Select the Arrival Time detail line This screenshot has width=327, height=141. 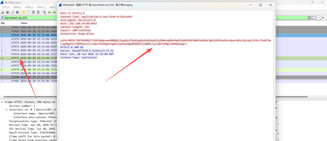pyautogui.click(x=33, y=125)
